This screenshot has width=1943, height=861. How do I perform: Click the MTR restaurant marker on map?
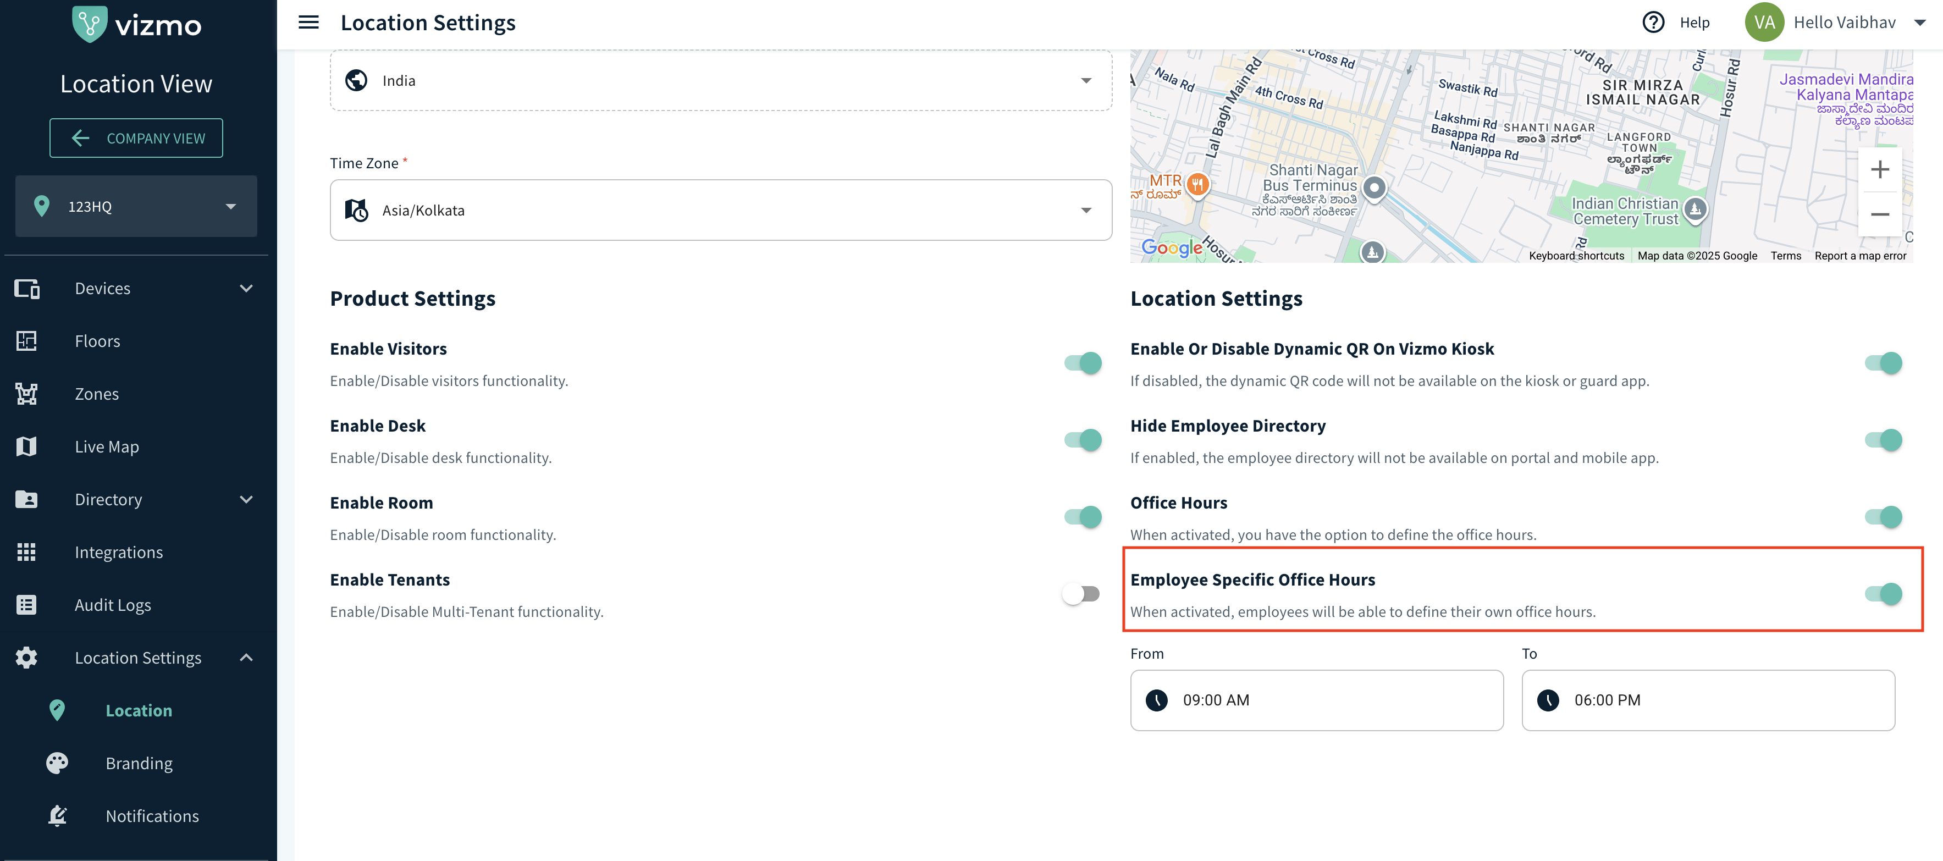(x=1197, y=184)
